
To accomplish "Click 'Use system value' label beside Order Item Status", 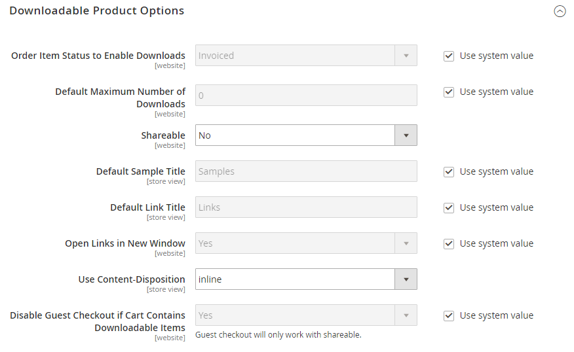I will coord(496,56).
